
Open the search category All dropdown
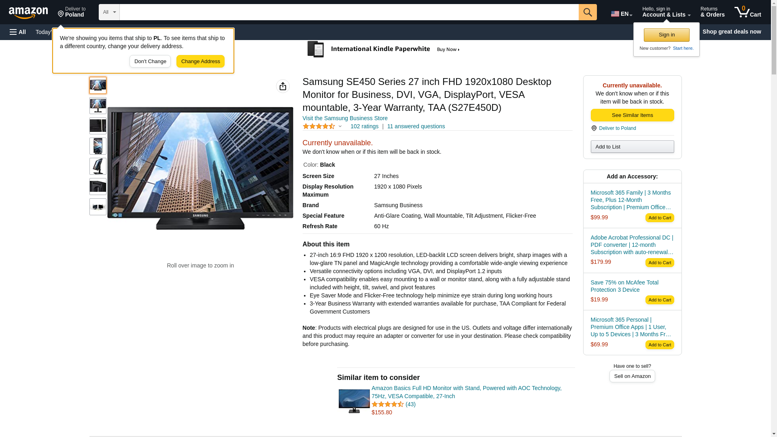(x=109, y=12)
